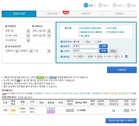
Task: Click 무궁화호 seat layout link
Action: pos(113,93)
